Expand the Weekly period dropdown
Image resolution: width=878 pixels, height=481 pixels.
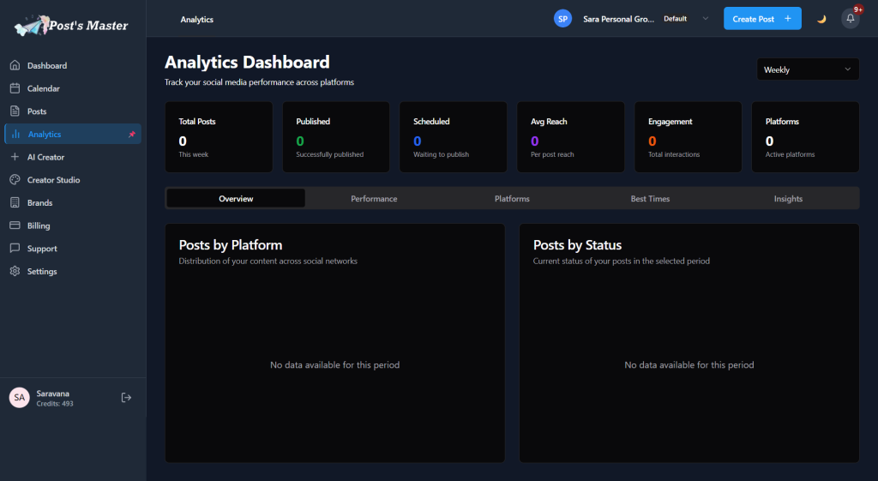pos(808,69)
